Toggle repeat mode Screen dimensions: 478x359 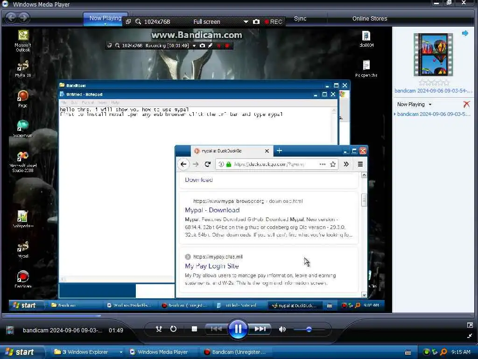pyautogui.click(x=173, y=329)
